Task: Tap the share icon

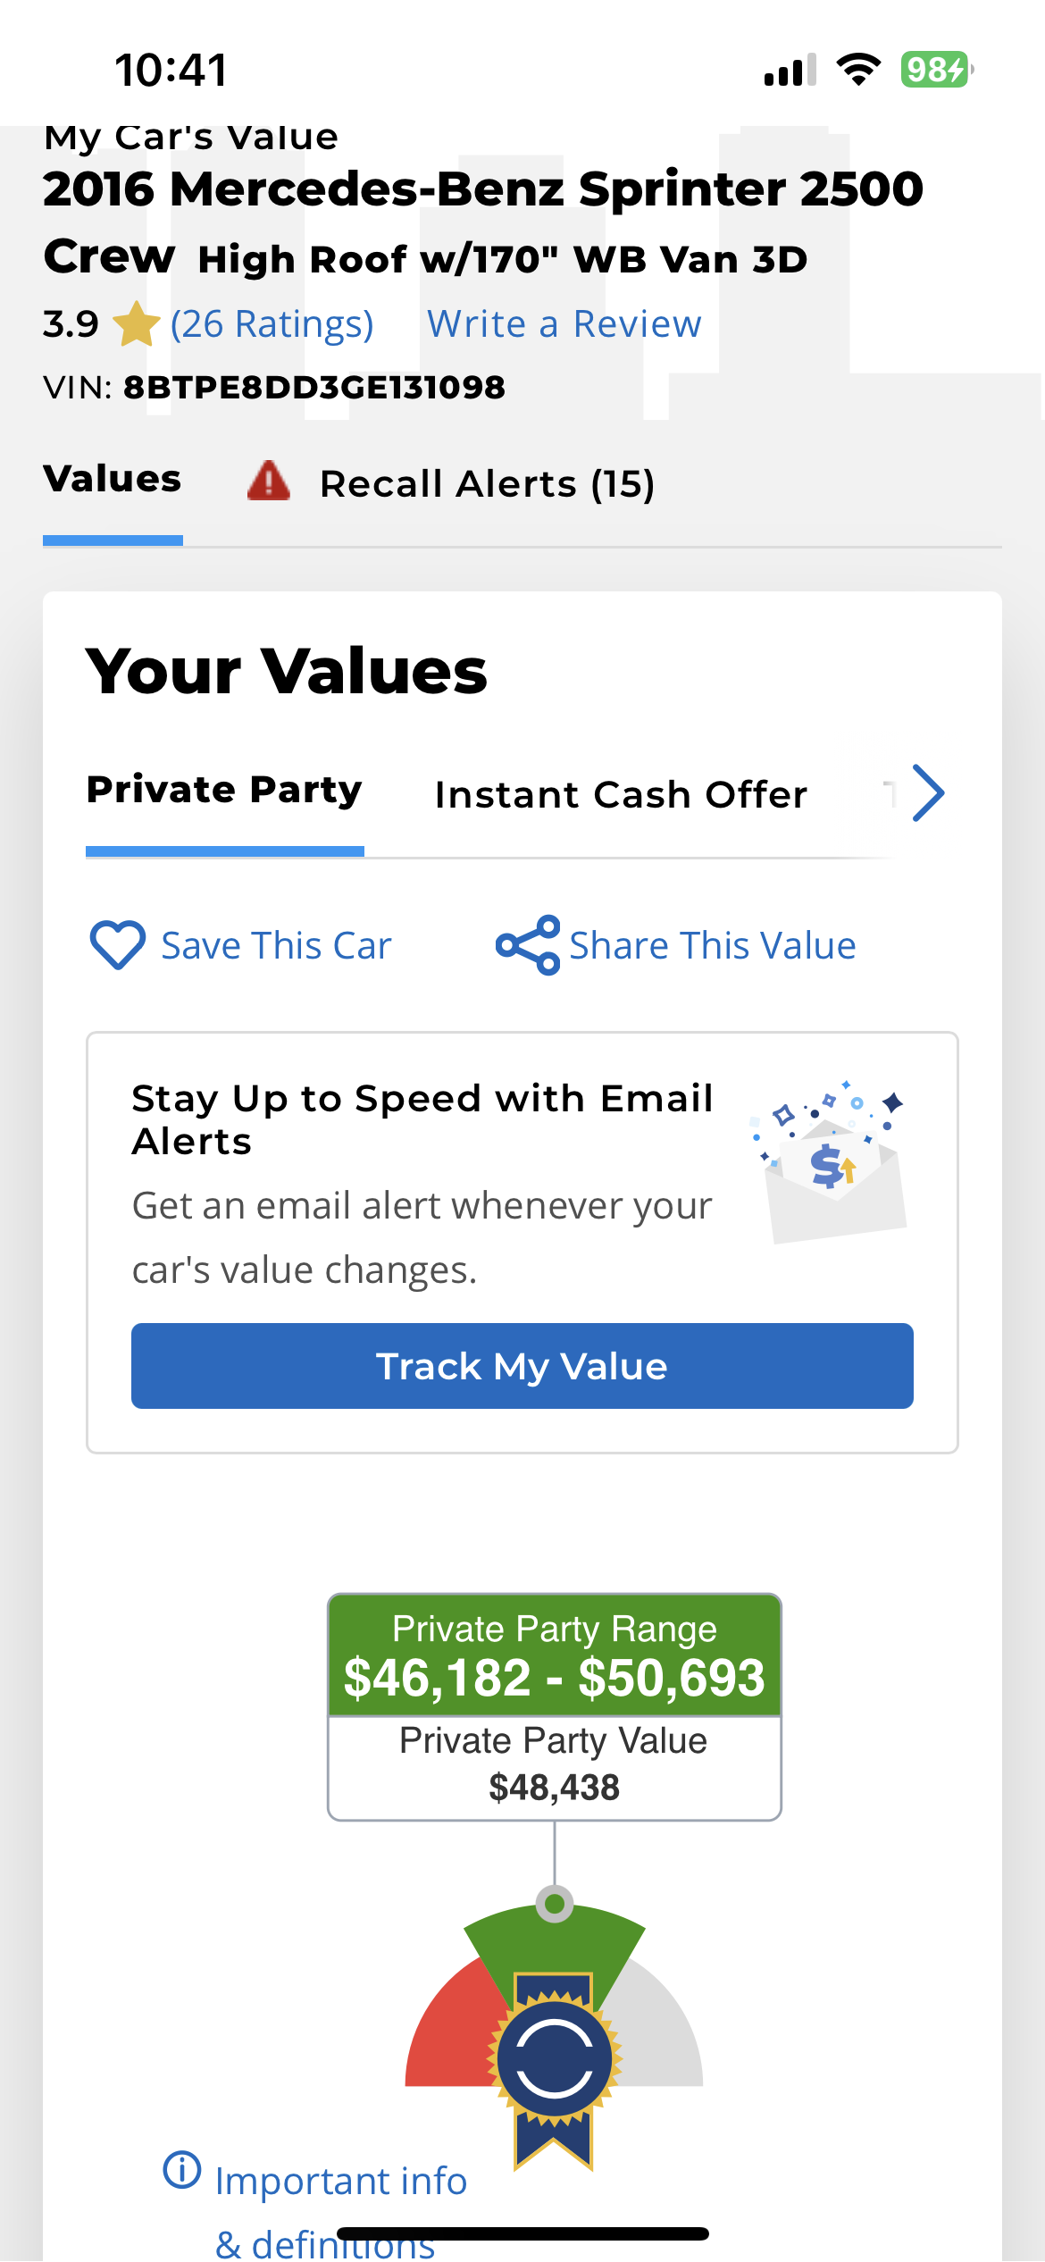Action: pyautogui.click(x=528, y=944)
